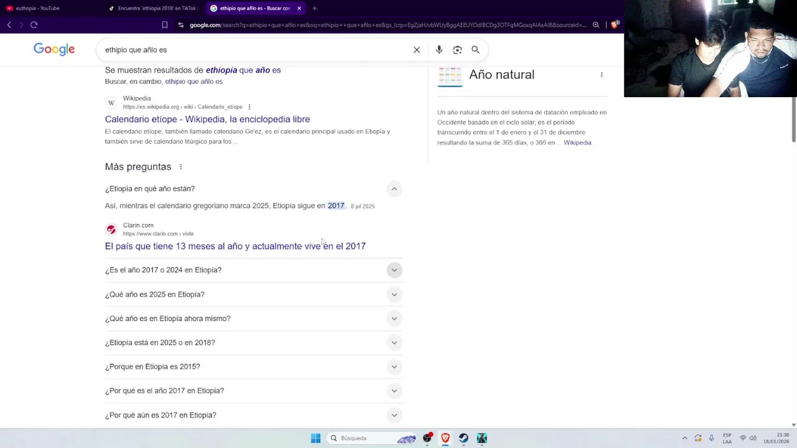The width and height of the screenshot is (797, 448).
Task: Open the Windows Start menu
Action: coord(316,438)
